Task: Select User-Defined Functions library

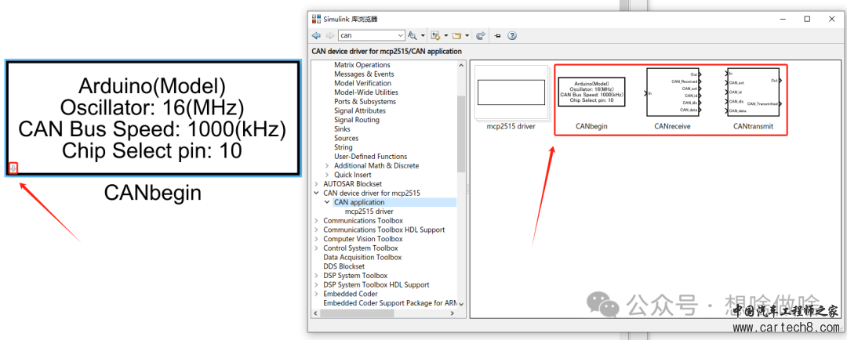Action: (x=370, y=157)
